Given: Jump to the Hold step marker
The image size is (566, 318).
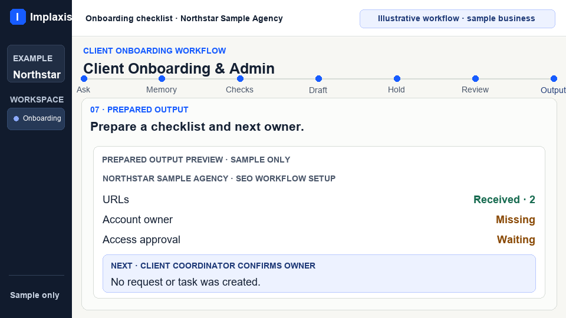Looking at the screenshot, I should pyautogui.click(x=397, y=78).
